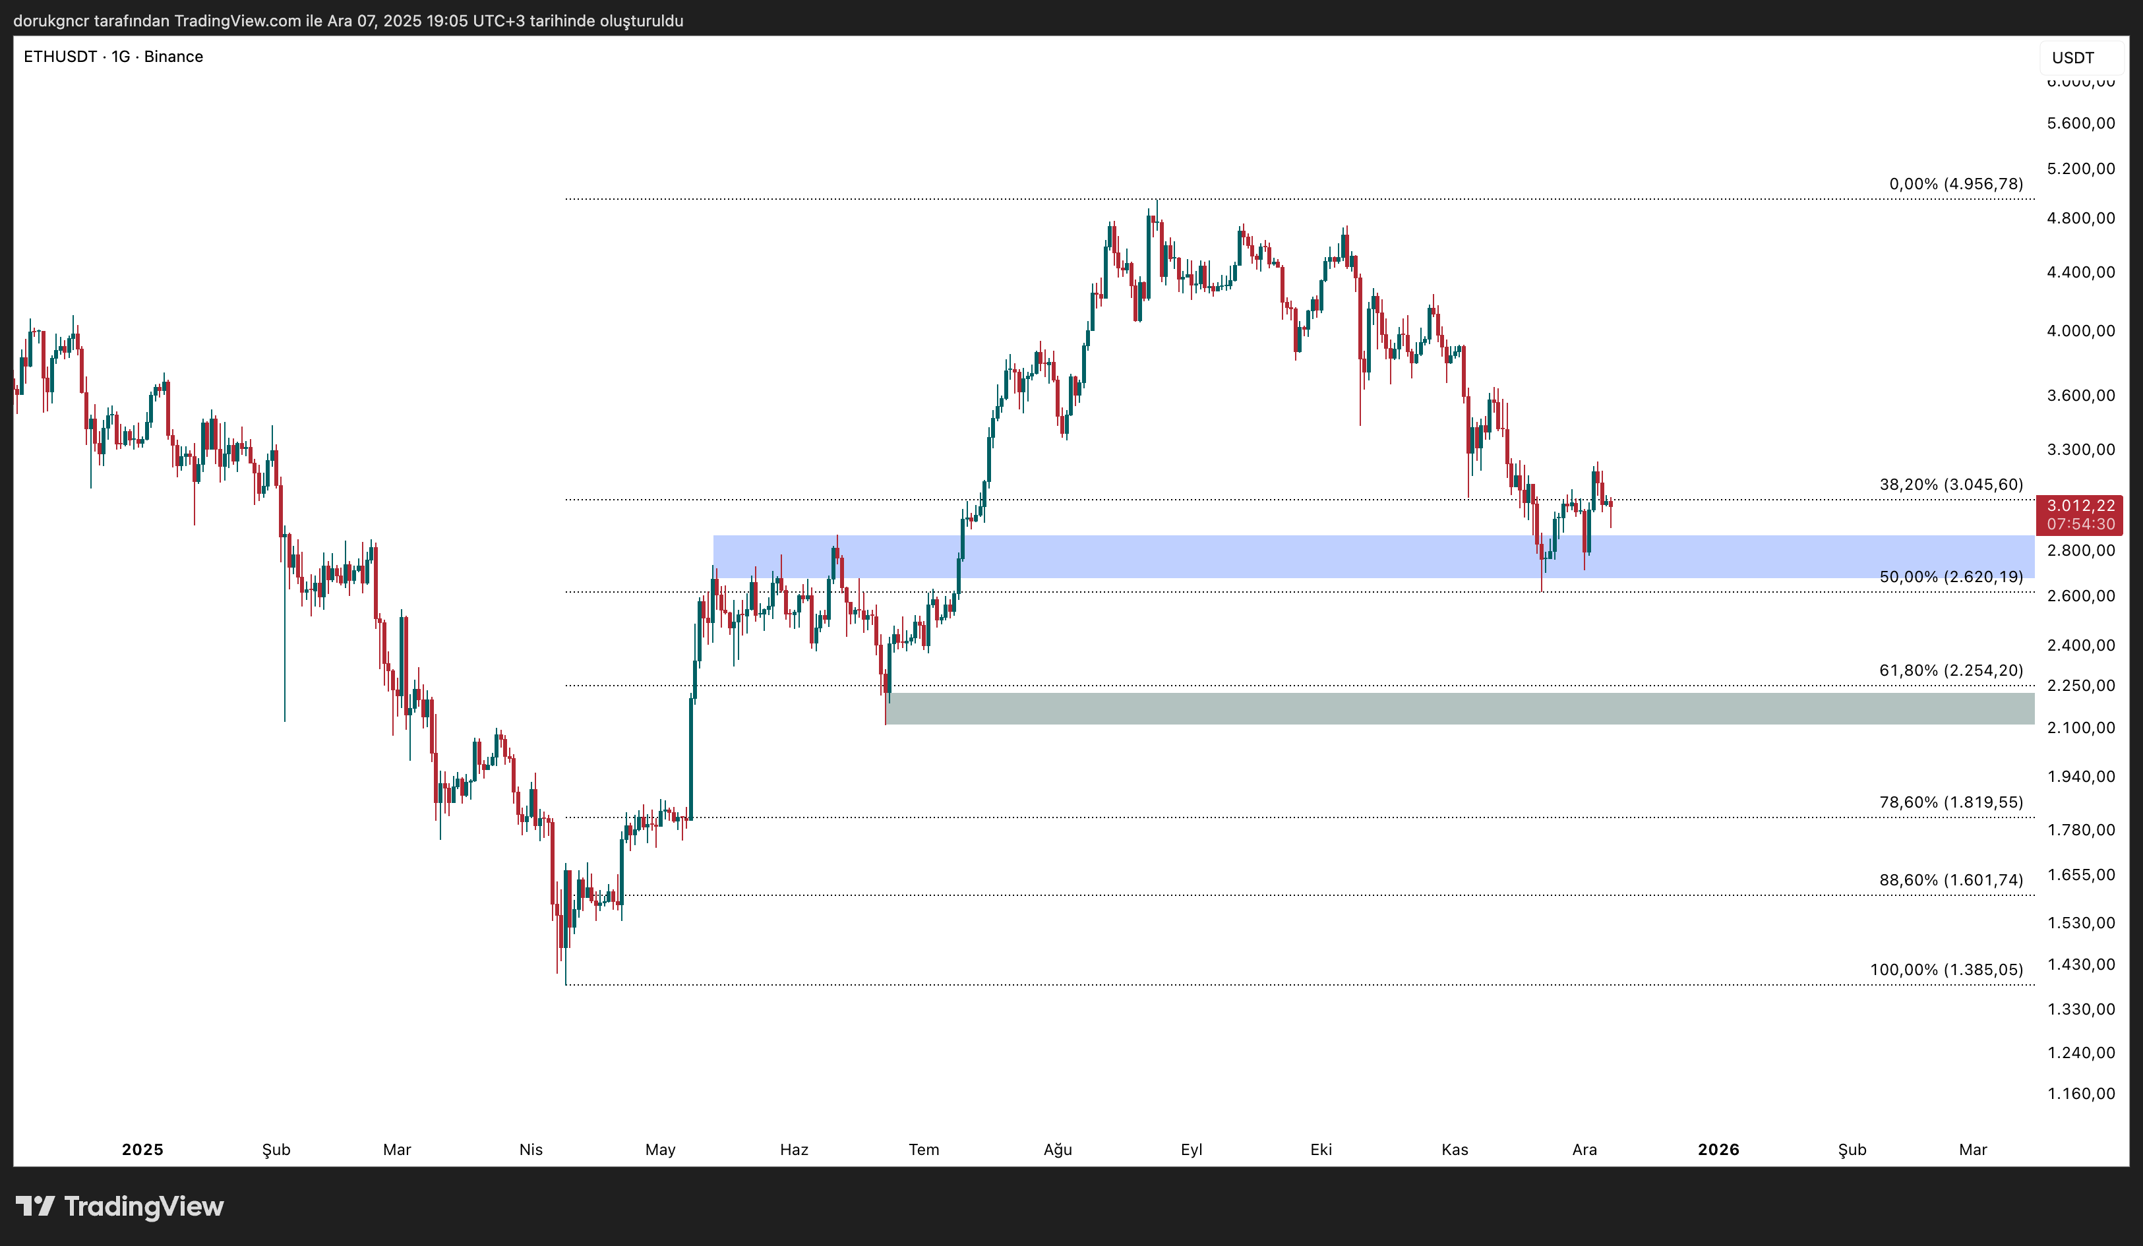Click the TradingView logo icon
This screenshot has height=1246, width=2143.
click(x=35, y=1205)
